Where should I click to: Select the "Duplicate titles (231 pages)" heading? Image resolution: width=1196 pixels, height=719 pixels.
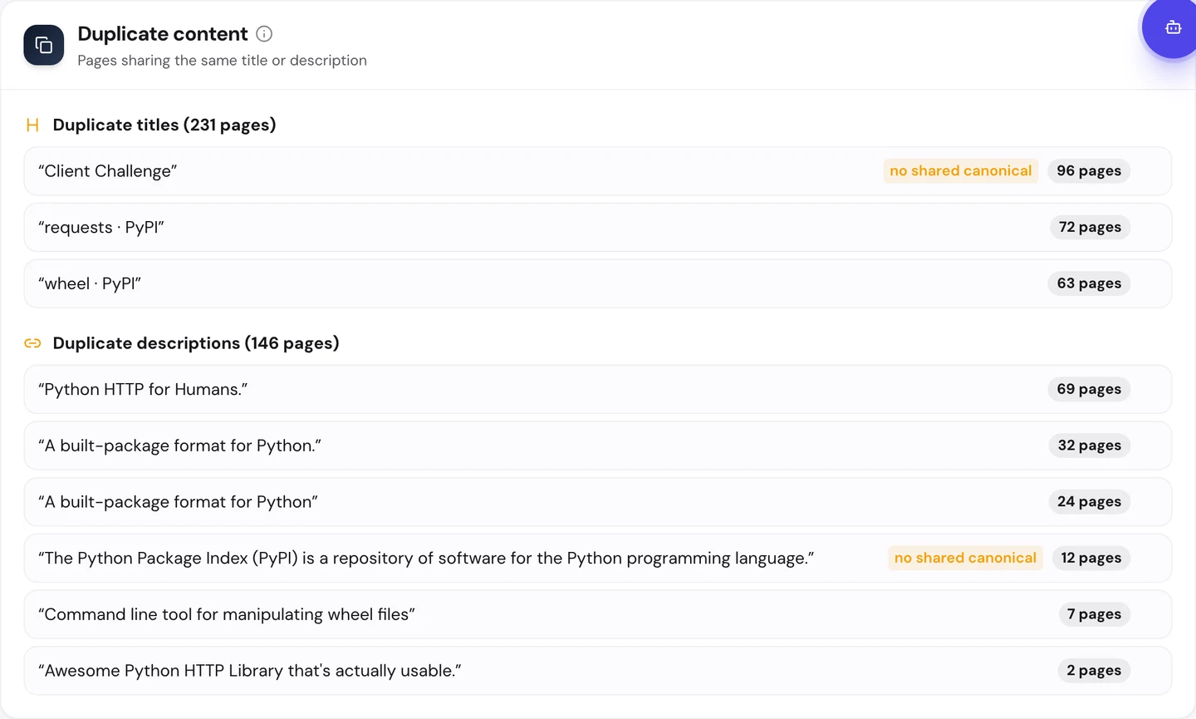point(164,125)
